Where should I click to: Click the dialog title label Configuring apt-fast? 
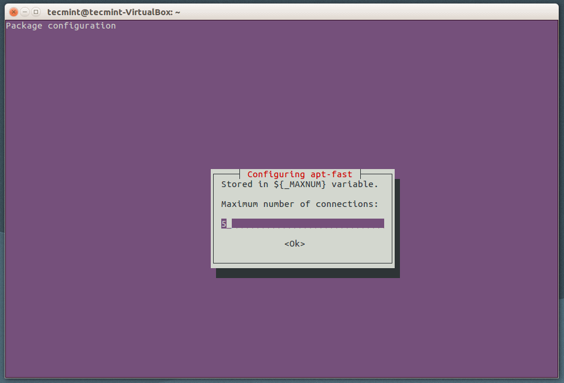(x=300, y=174)
